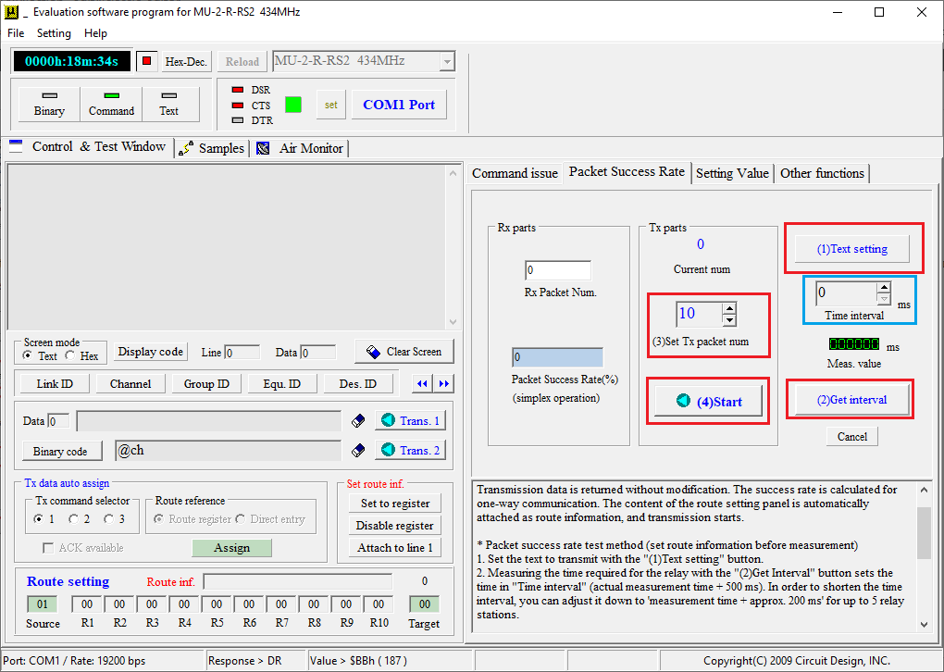Click the DSR red indicator light

click(238, 90)
